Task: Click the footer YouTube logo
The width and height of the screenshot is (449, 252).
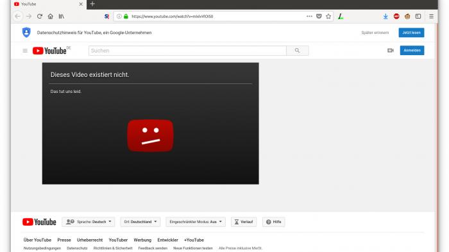Action: 39,222
